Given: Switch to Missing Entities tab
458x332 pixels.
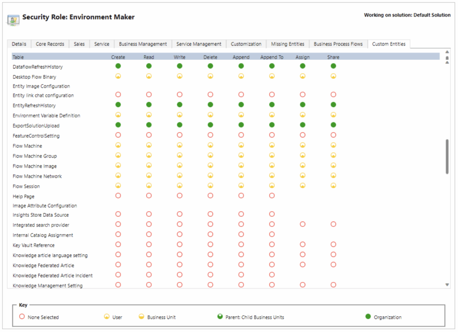Looking at the screenshot, I should (x=288, y=44).
